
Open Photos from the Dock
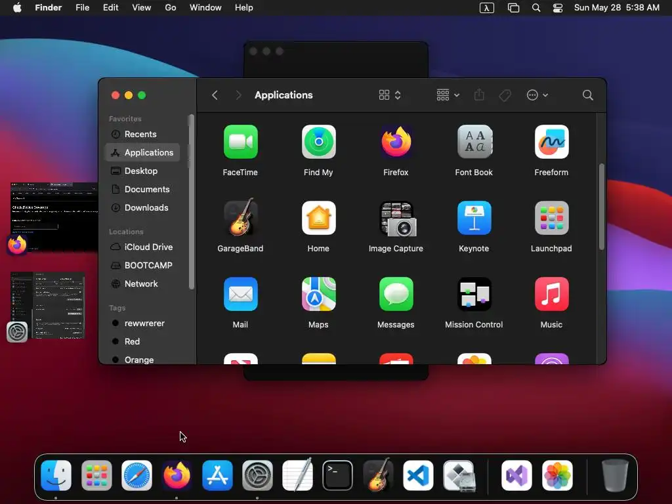(x=557, y=475)
